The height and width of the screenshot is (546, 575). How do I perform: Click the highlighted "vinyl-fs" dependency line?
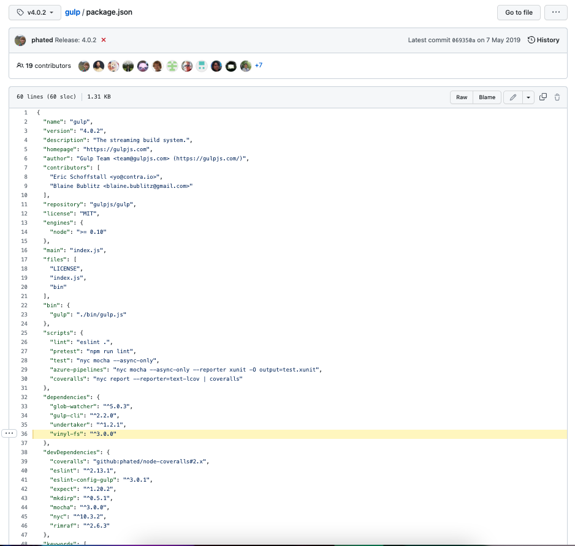pyautogui.click(x=300, y=434)
